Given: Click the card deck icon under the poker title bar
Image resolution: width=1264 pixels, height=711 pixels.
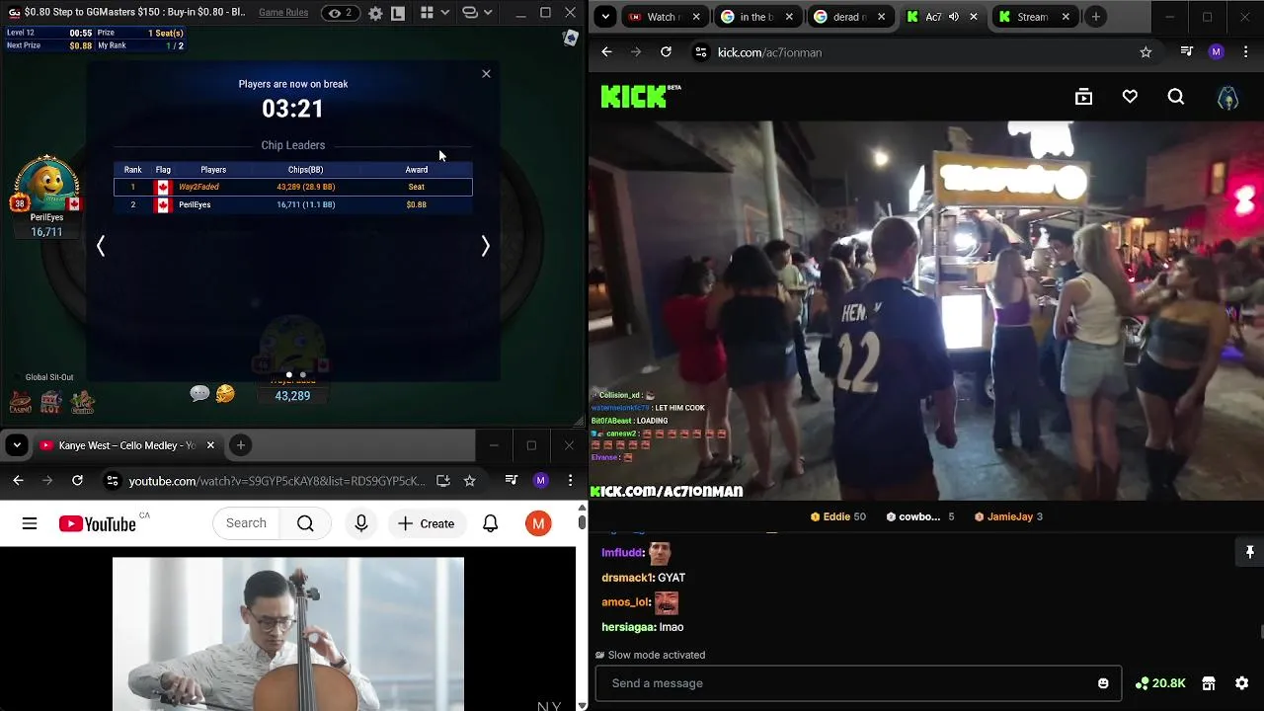Looking at the screenshot, I should pyautogui.click(x=570, y=38).
